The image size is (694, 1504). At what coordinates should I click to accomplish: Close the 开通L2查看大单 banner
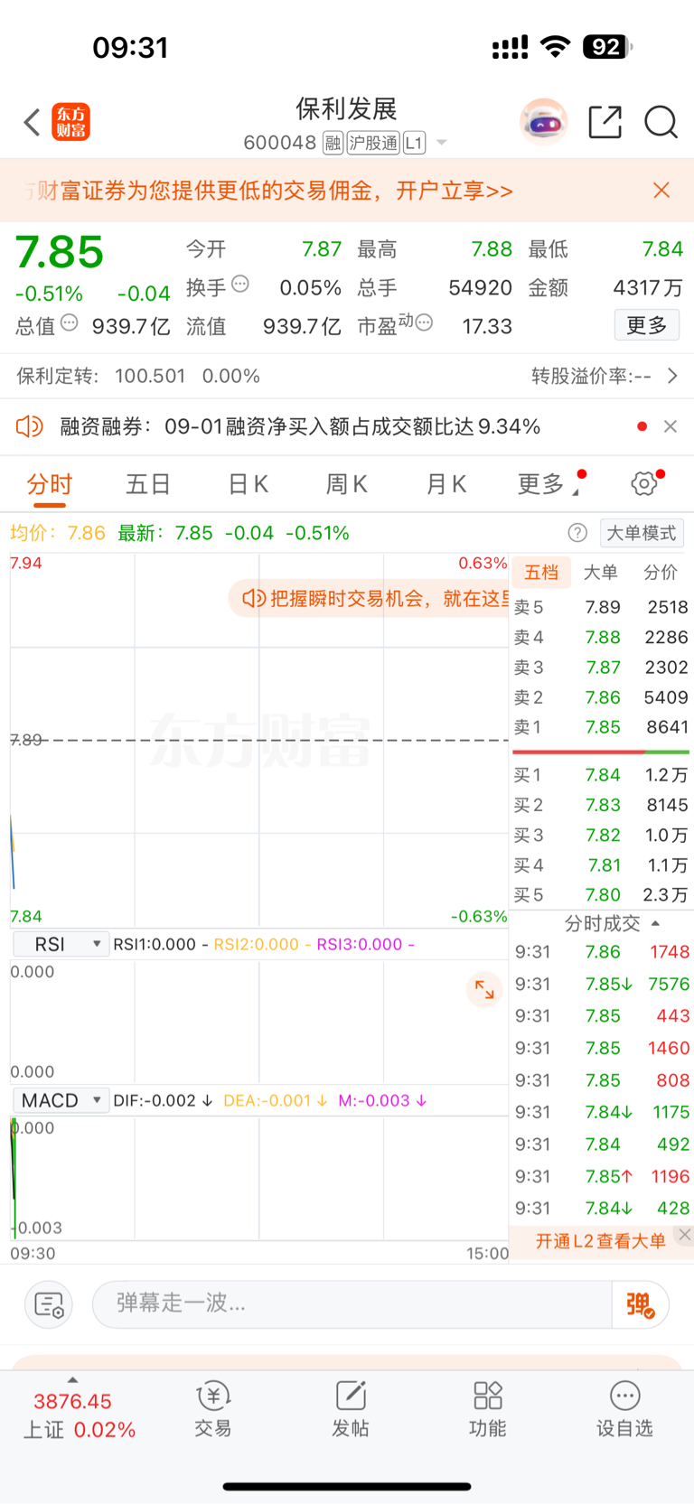[685, 1234]
